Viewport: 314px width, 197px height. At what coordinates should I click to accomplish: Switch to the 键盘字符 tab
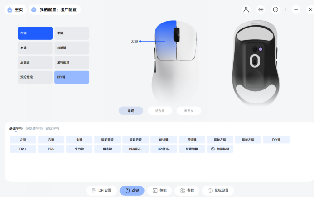[53, 128]
